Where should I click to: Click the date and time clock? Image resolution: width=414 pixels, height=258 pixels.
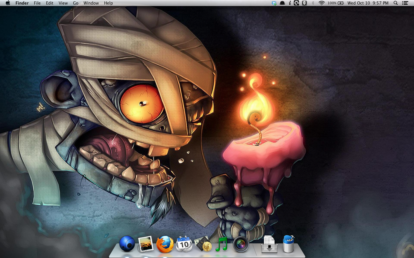[368, 3]
